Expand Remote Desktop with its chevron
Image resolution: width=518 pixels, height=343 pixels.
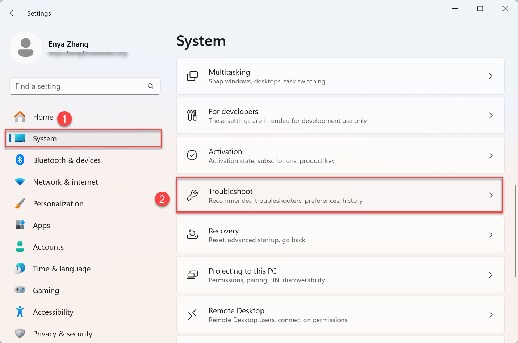[x=491, y=315]
